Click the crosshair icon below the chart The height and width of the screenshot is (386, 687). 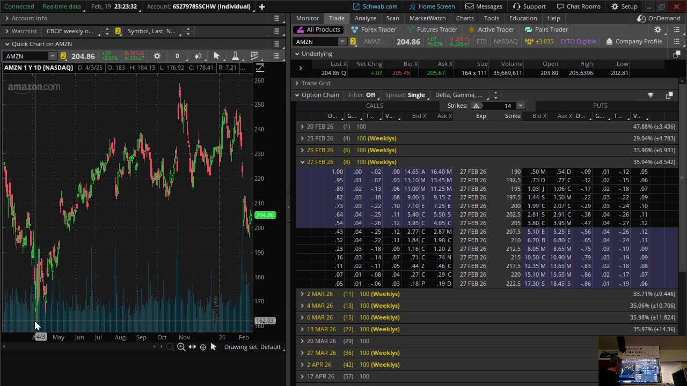tap(203, 347)
